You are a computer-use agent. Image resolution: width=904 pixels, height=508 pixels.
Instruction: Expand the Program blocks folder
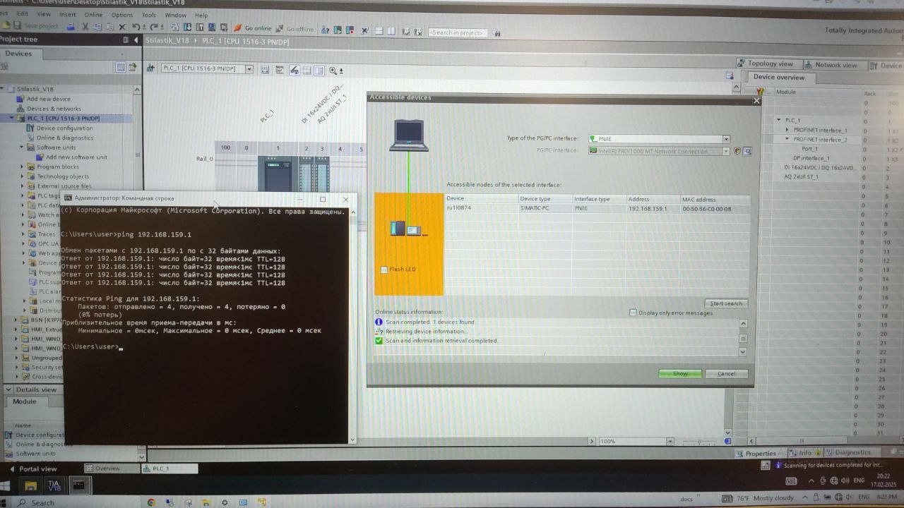pyautogui.click(x=22, y=167)
